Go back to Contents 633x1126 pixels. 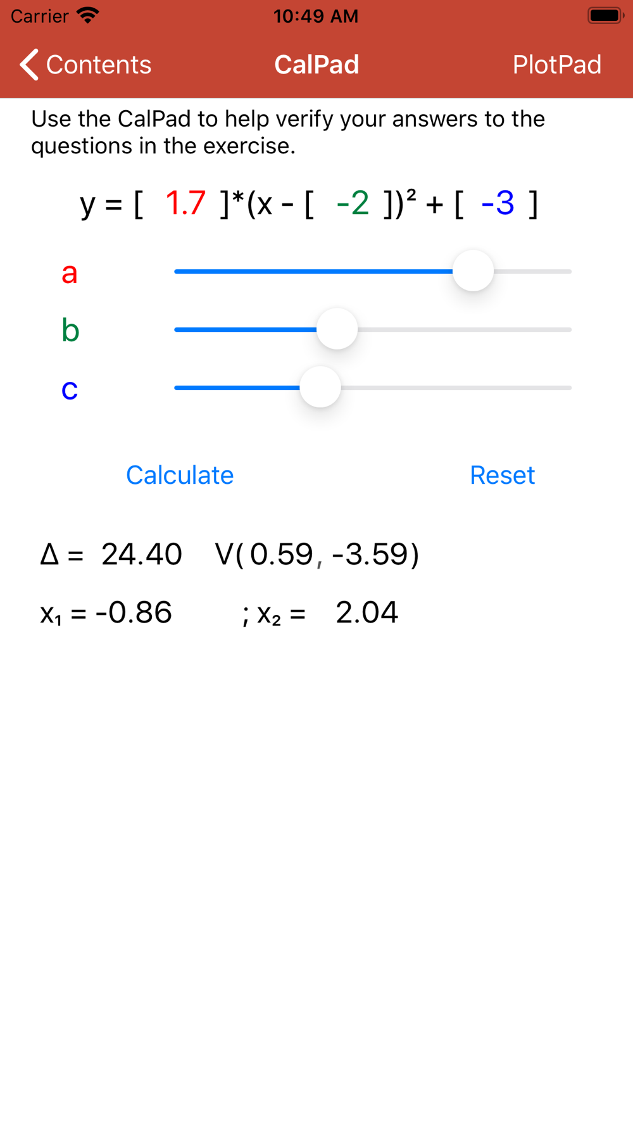(x=85, y=65)
